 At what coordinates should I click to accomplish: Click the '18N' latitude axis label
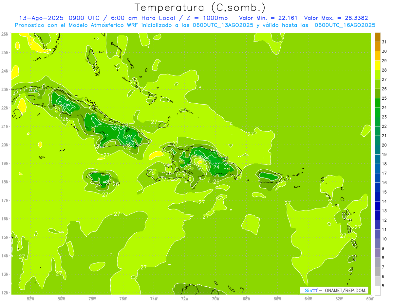click(x=5, y=182)
